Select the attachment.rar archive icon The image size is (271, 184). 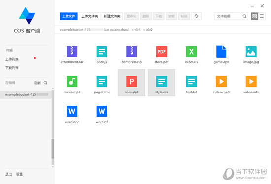click(72, 52)
